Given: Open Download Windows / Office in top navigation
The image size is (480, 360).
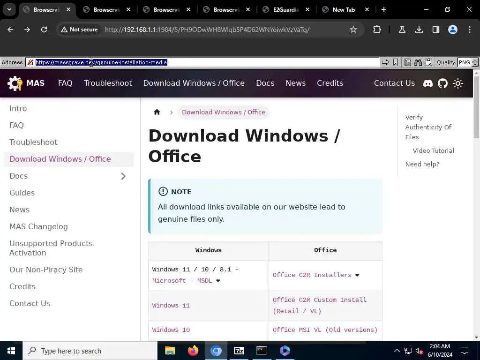Looking at the screenshot, I should pyautogui.click(x=194, y=83).
